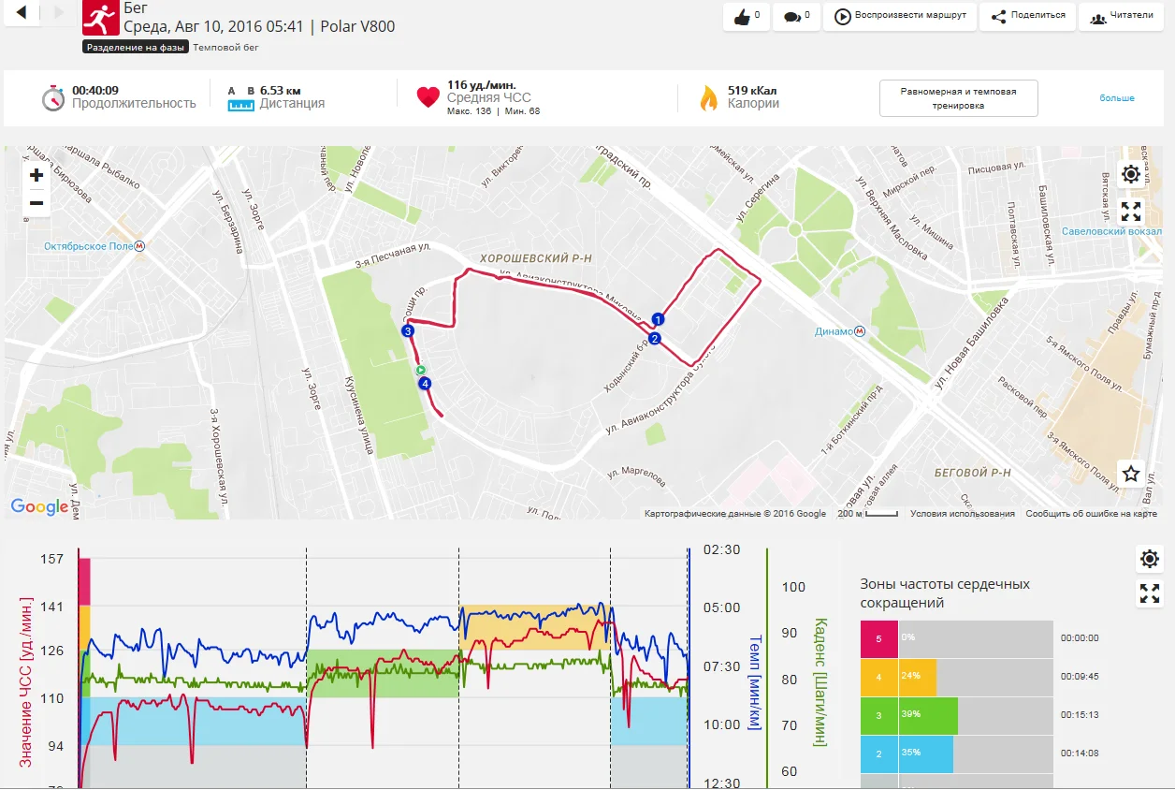
Task: Click the Каденс [Шаги/мин] axis label
Action: click(820, 681)
